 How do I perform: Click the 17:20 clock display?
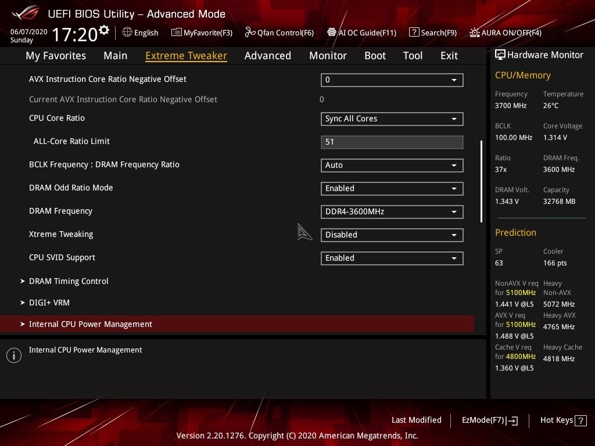(x=75, y=34)
